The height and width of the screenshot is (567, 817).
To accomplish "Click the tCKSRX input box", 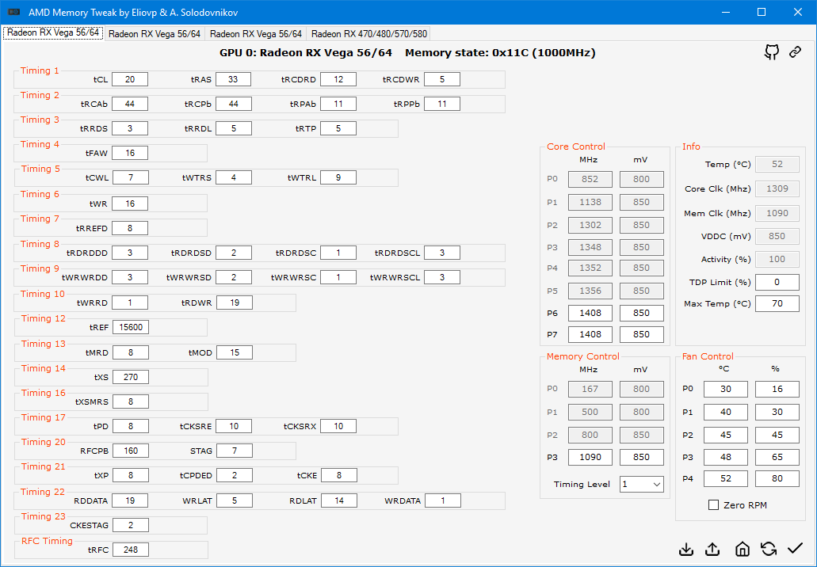I will [x=338, y=426].
